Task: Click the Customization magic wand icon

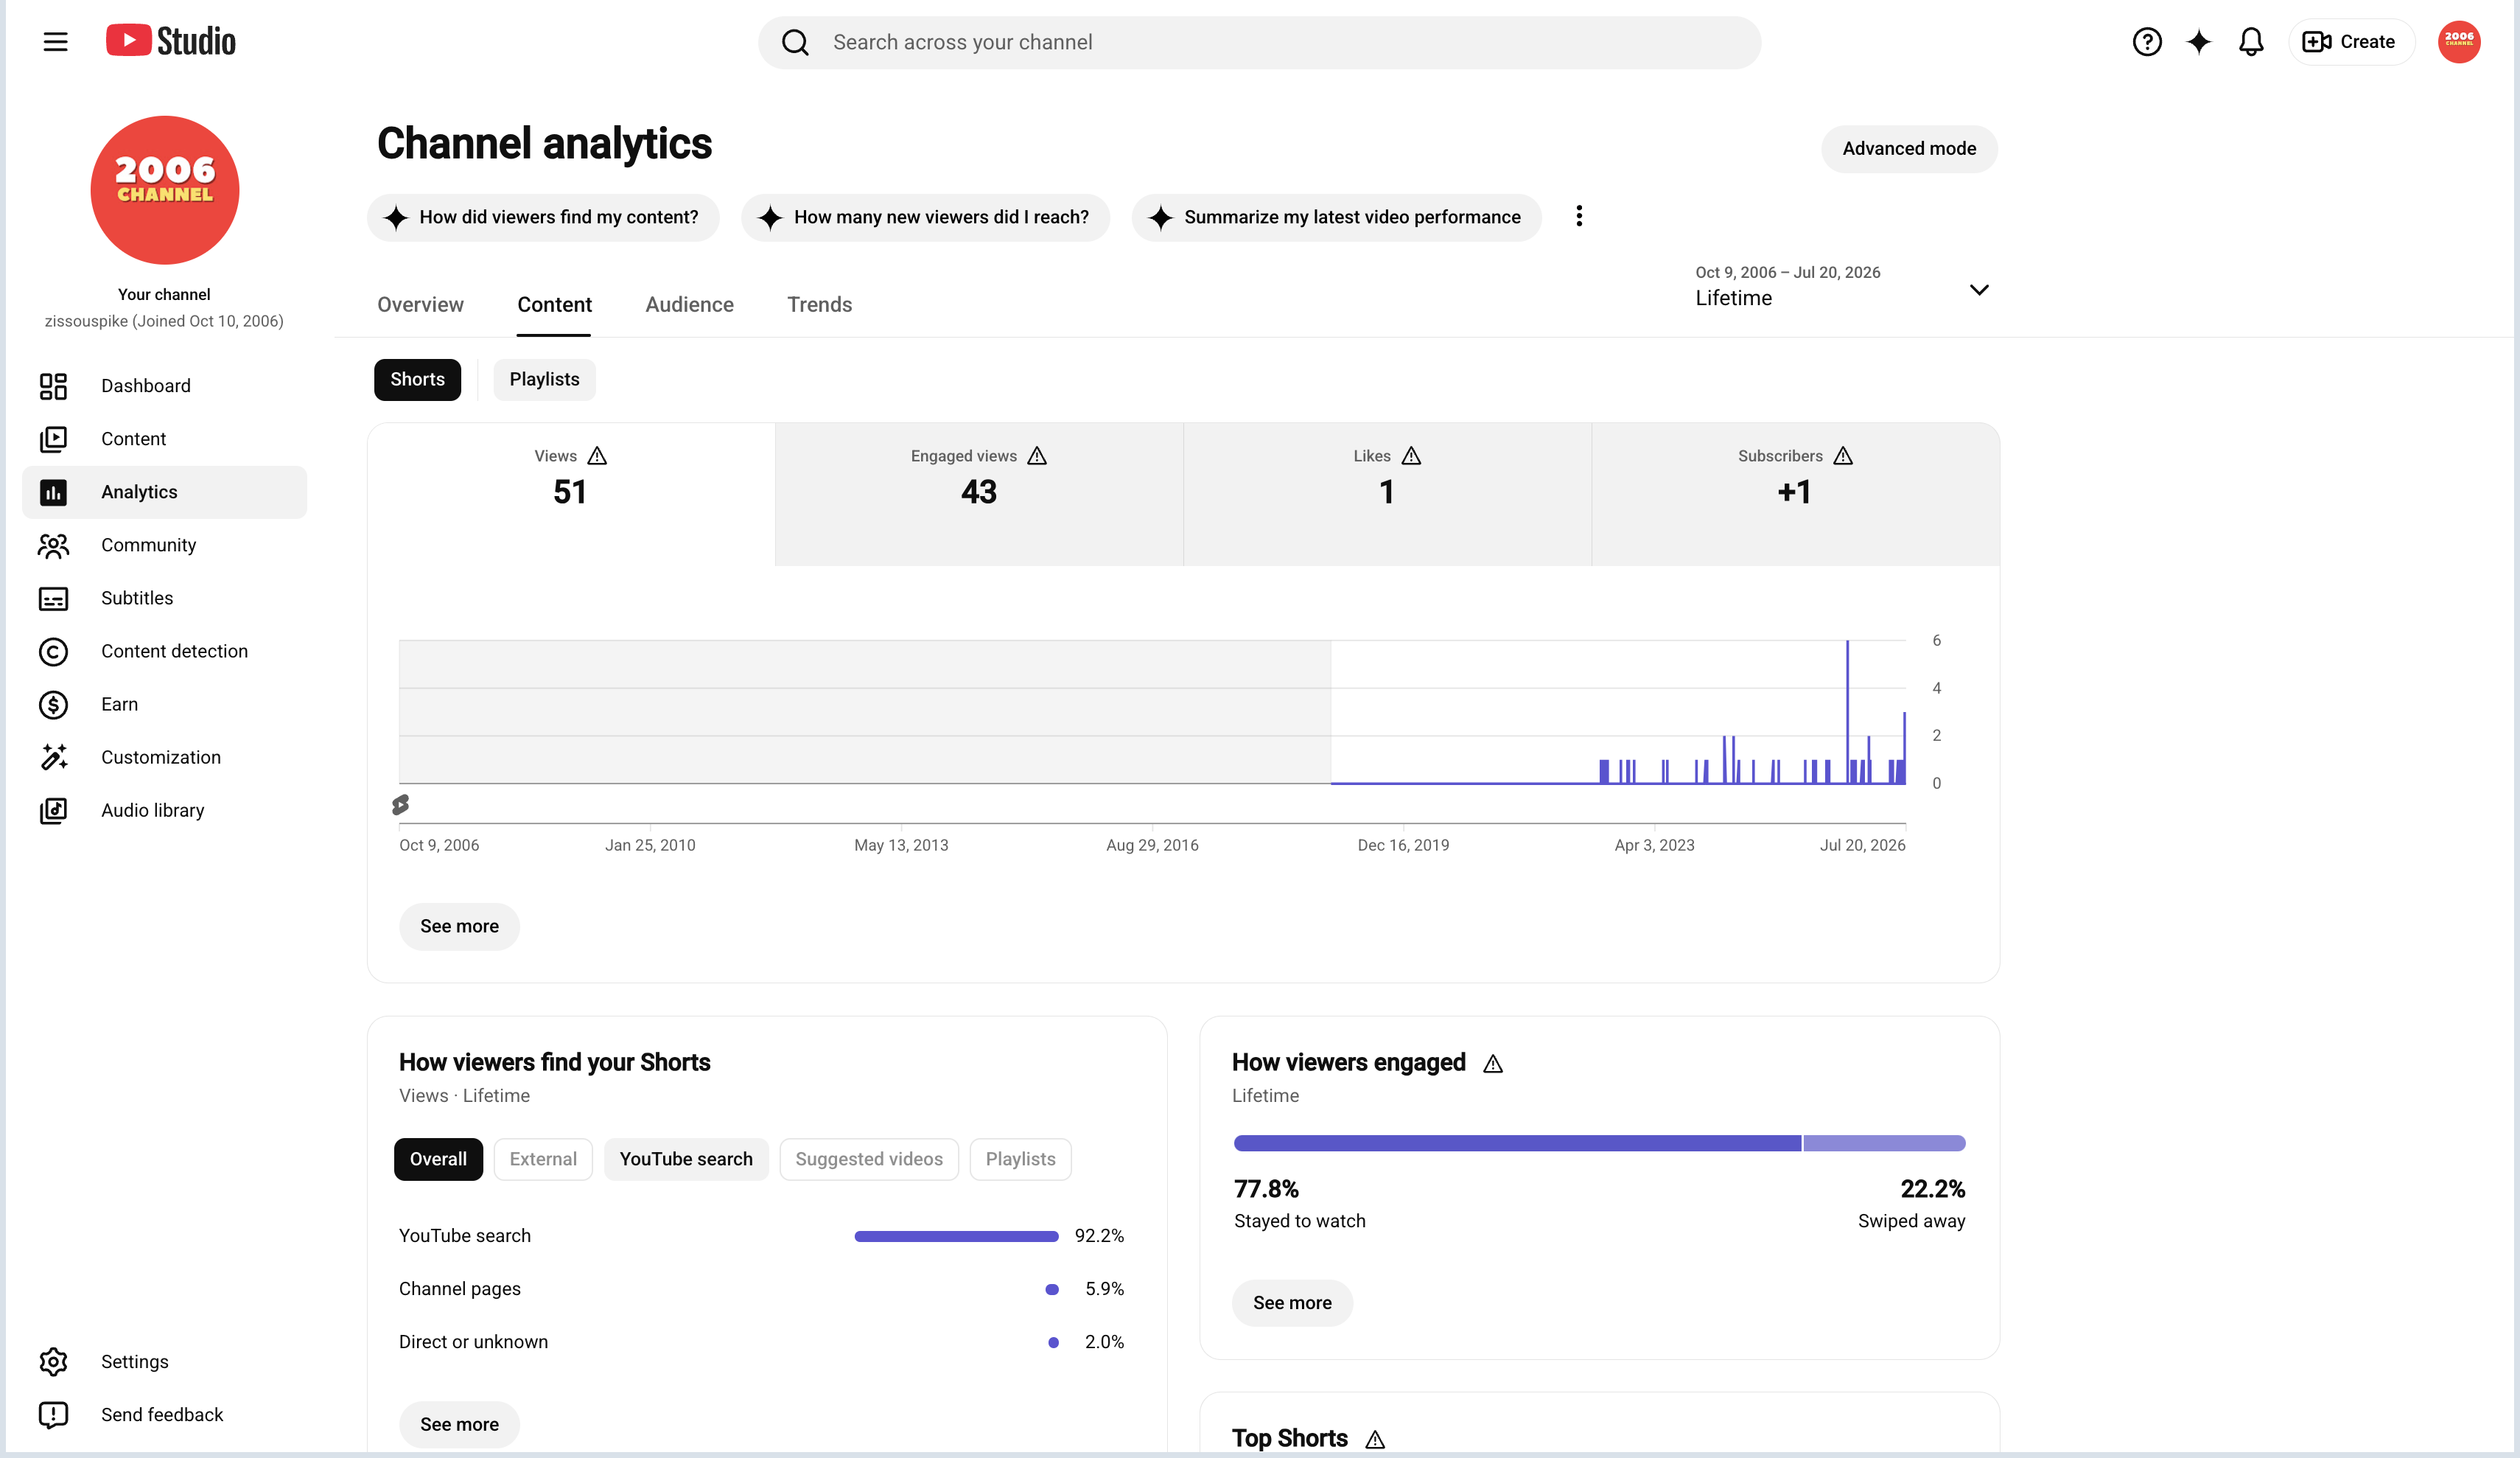Action: (53, 758)
